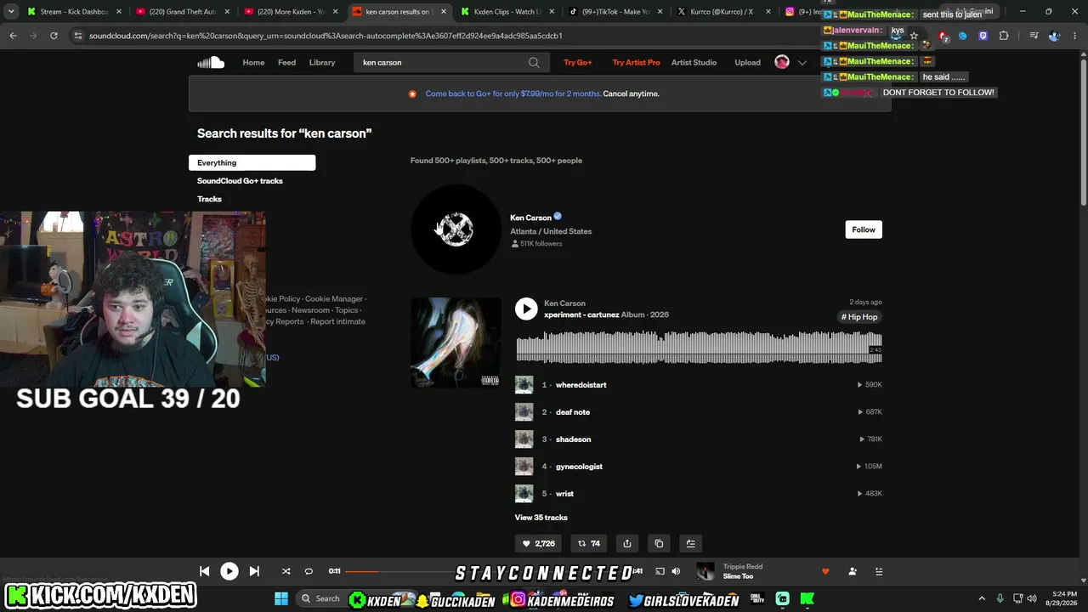Viewport: 1088px width, 612px height.
Task: Open the profile avatar menu
Action: 782,62
